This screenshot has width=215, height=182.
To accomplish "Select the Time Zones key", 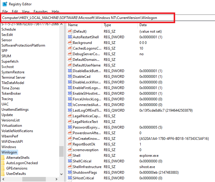I will pyautogui.click(x=11, y=88).
